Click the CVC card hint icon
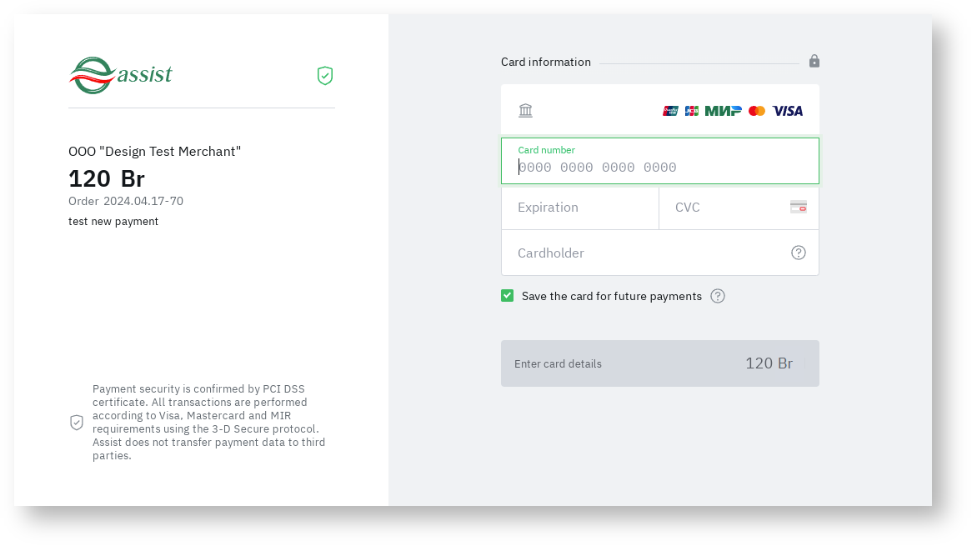 click(x=799, y=207)
